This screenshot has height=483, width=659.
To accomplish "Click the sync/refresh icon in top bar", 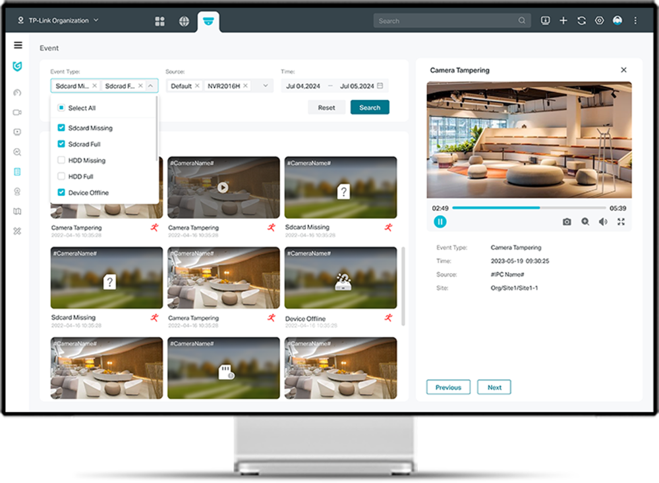I will pyautogui.click(x=581, y=20).
